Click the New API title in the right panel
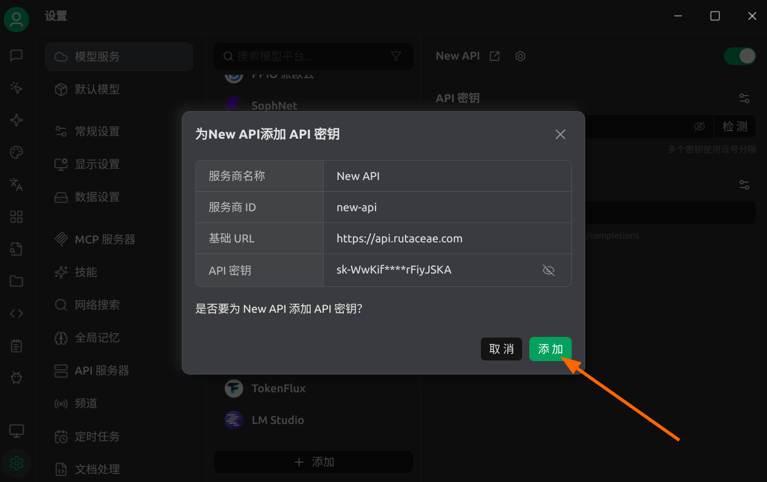This screenshot has height=482, width=767. pos(458,56)
